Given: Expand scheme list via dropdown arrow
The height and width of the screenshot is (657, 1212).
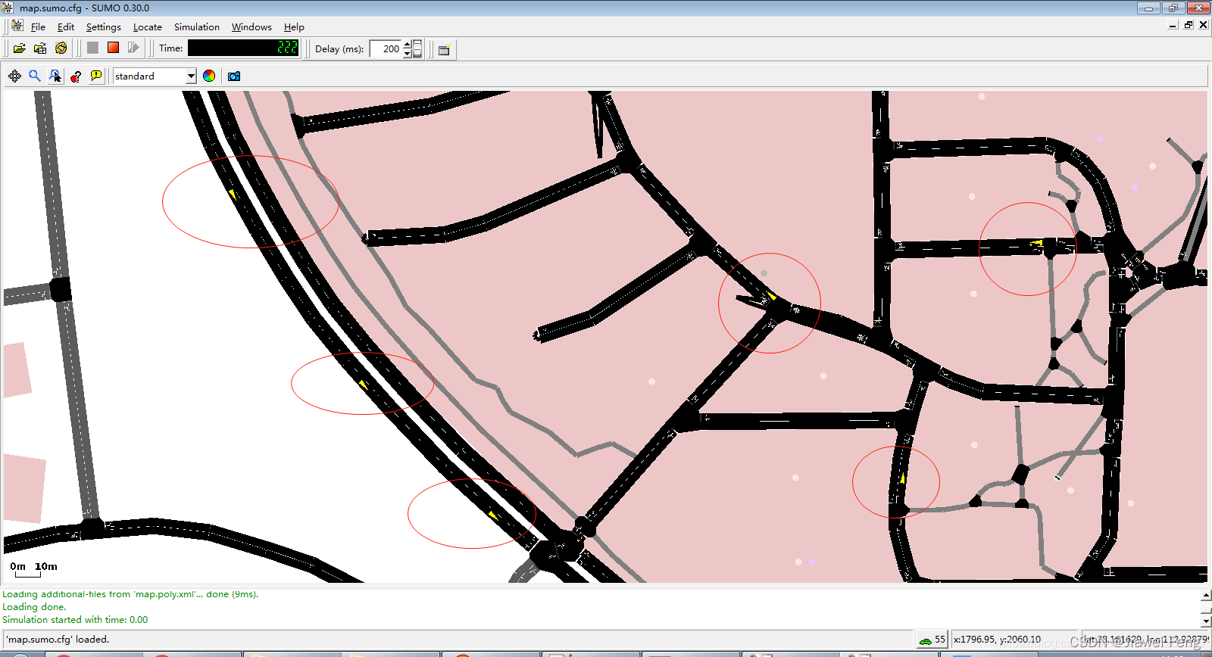Looking at the screenshot, I should click(191, 76).
